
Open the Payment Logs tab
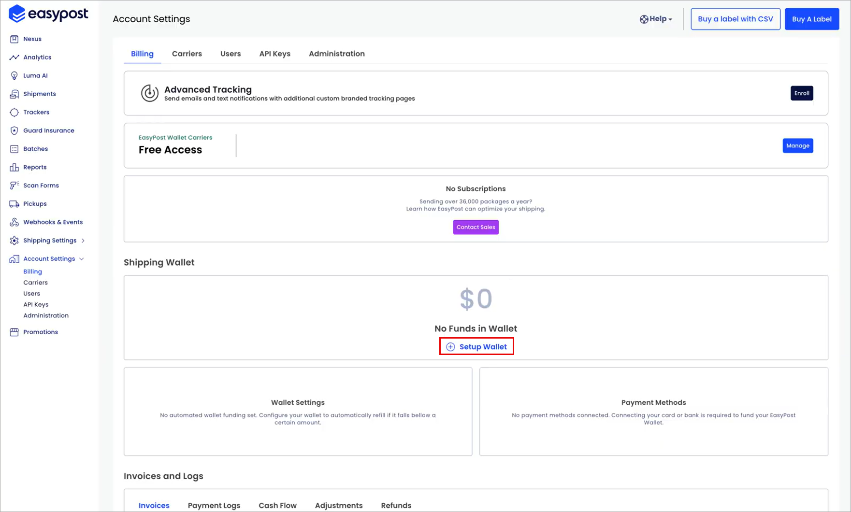pyautogui.click(x=214, y=506)
